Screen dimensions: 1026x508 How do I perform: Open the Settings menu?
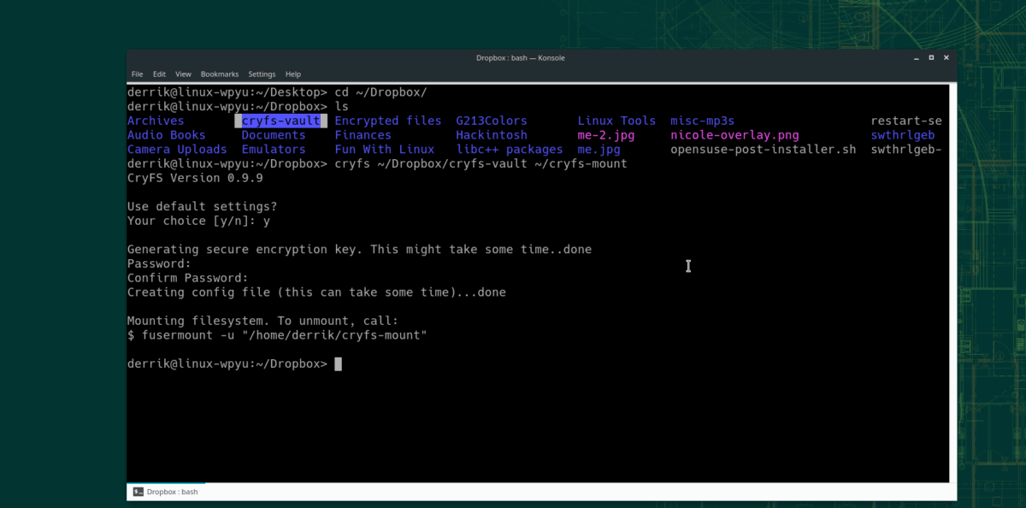pos(262,74)
